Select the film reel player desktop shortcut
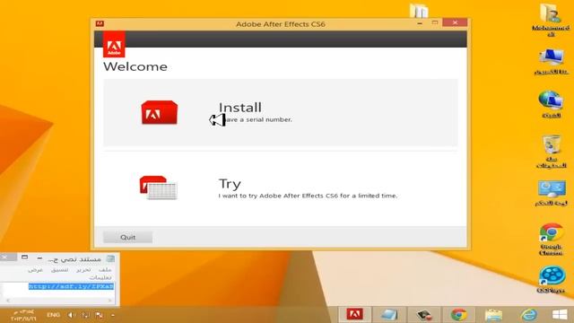The height and width of the screenshot is (323, 574). [551, 279]
